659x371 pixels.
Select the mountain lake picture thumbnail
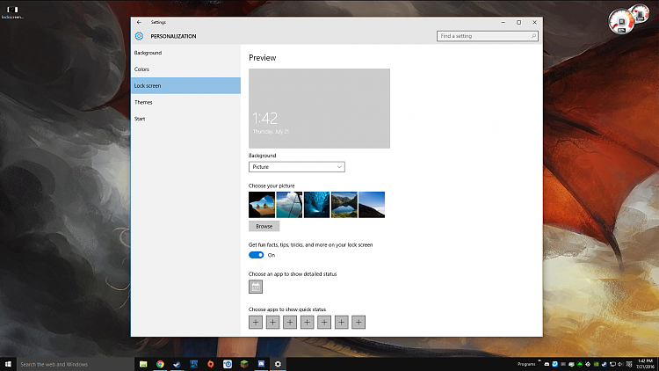tap(344, 205)
